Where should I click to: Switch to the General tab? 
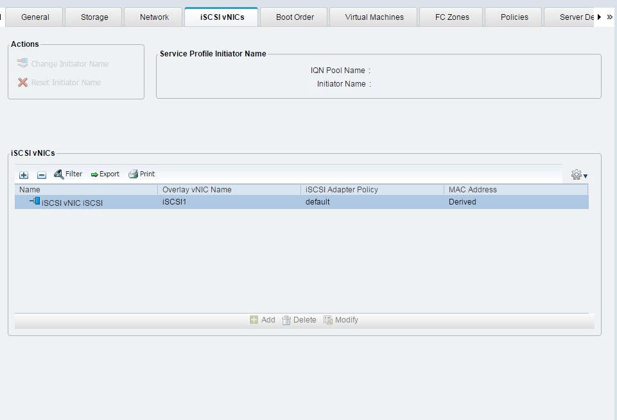coord(35,17)
